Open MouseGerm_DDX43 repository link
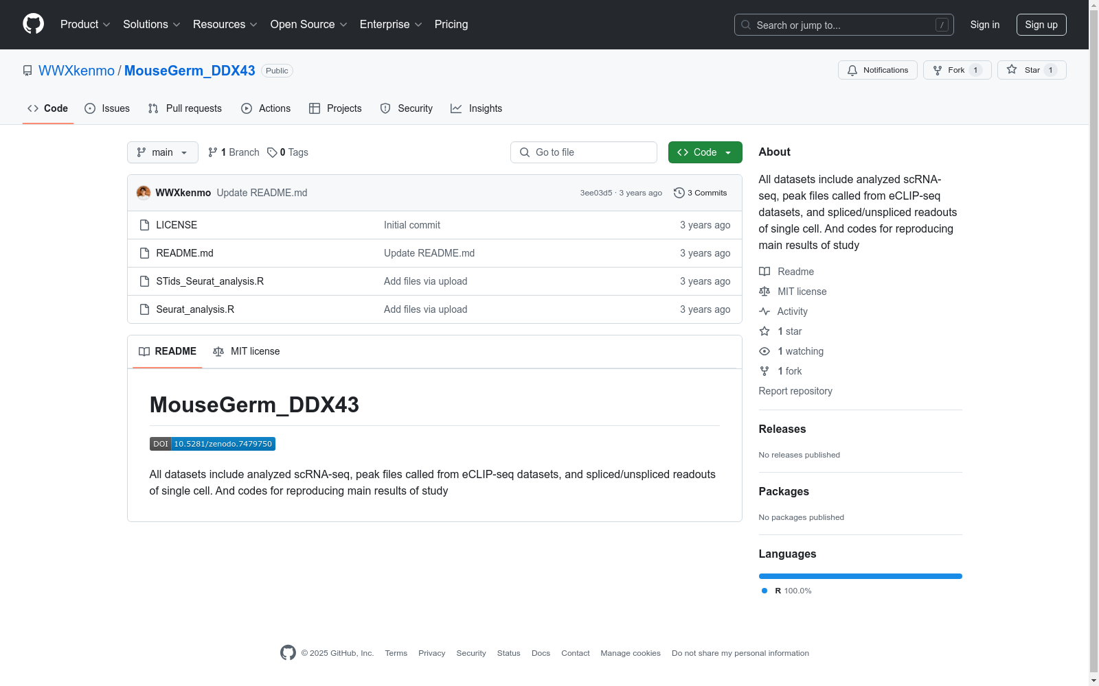 coord(190,71)
